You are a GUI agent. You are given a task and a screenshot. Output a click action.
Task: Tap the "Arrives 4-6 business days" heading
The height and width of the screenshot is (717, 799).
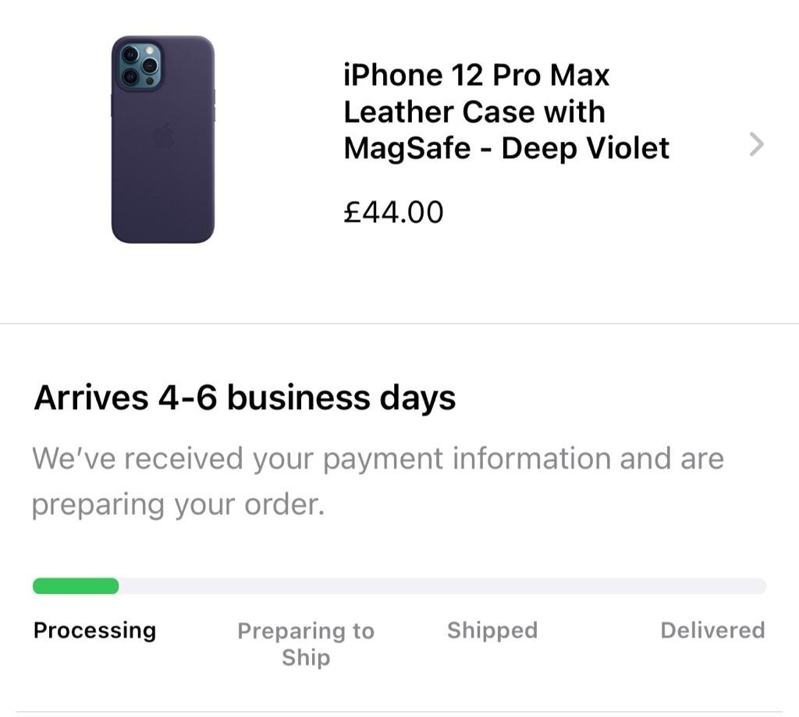(x=244, y=398)
